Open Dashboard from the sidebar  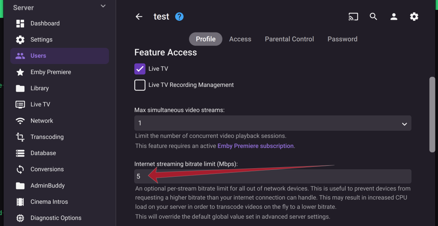[x=45, y=23]
